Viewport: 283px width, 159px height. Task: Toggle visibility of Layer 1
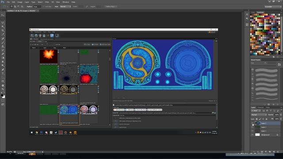coord(252,131)
